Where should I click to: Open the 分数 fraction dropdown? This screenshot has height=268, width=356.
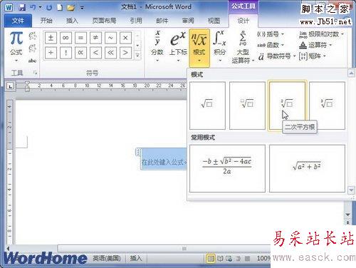(x=157, y=46)
